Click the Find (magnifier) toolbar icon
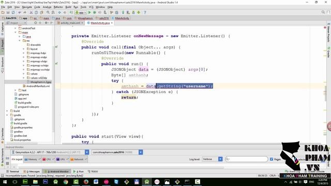 48,12
